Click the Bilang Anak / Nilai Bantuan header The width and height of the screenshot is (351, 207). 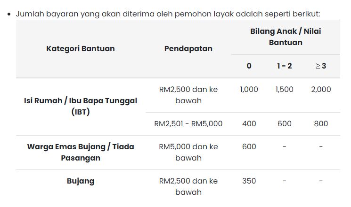[286, 37]
